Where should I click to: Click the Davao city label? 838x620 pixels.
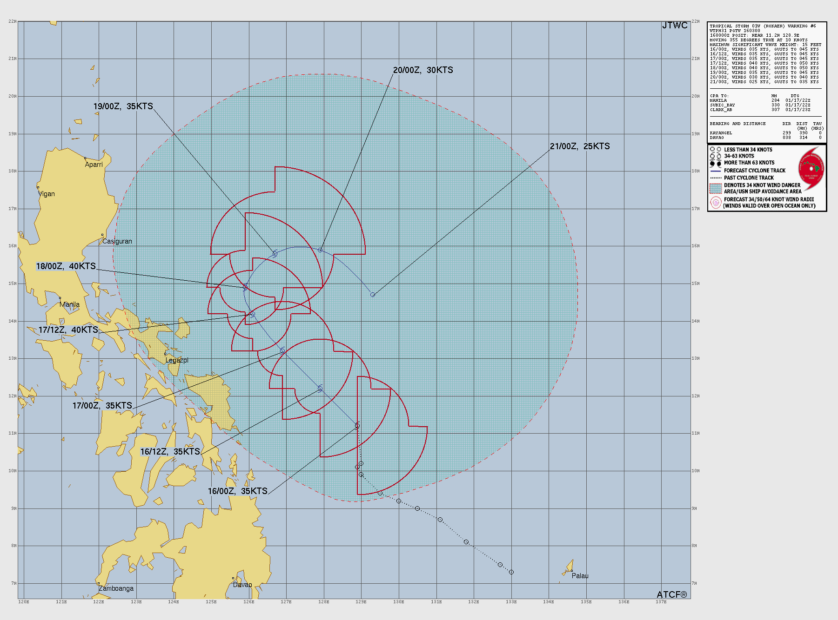pyautogui.click(x=242, y=585)
